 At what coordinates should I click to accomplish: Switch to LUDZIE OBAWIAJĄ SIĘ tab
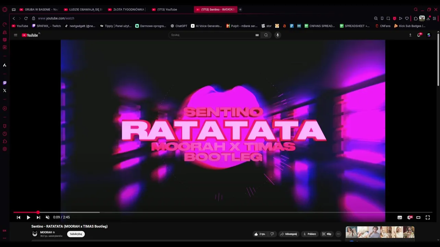83,10
